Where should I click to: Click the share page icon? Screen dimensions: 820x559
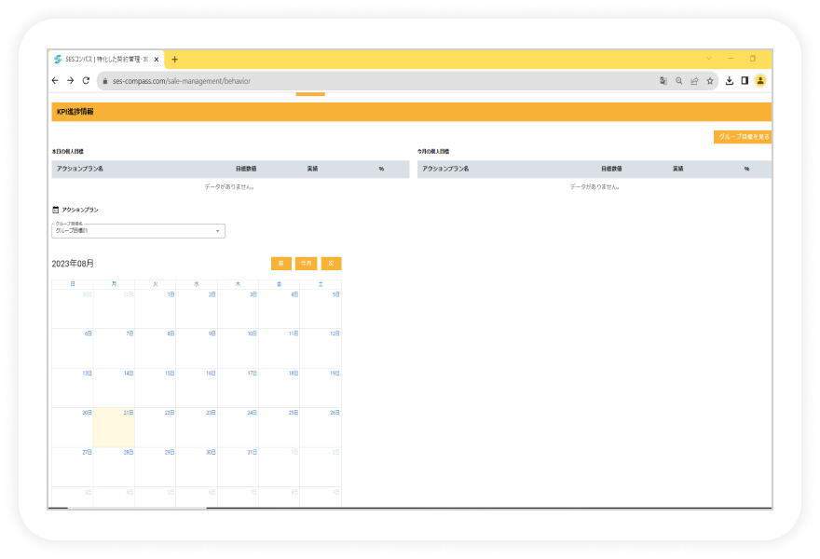click(694, 81)
